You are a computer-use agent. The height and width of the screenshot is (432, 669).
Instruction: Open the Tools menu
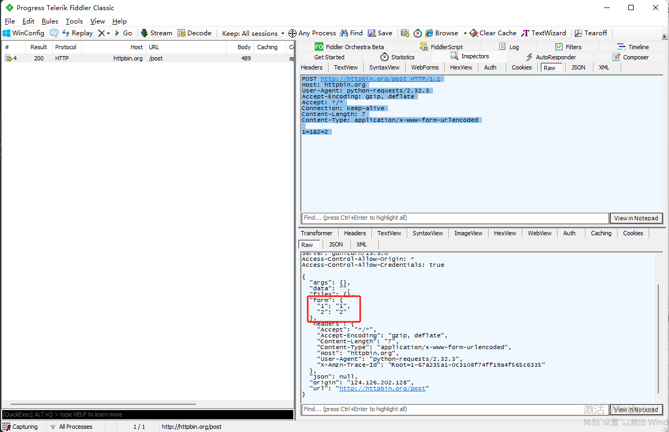74,21
